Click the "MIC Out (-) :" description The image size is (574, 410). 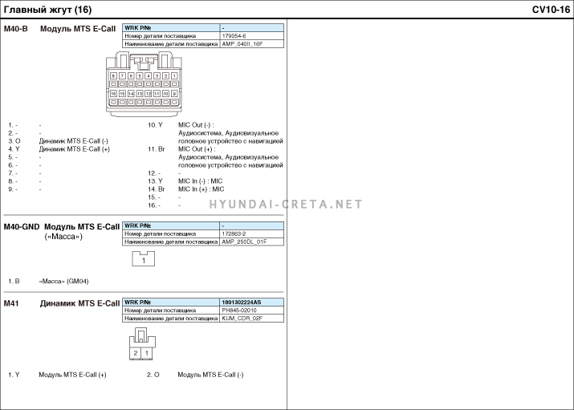click(x=196, y=124)
